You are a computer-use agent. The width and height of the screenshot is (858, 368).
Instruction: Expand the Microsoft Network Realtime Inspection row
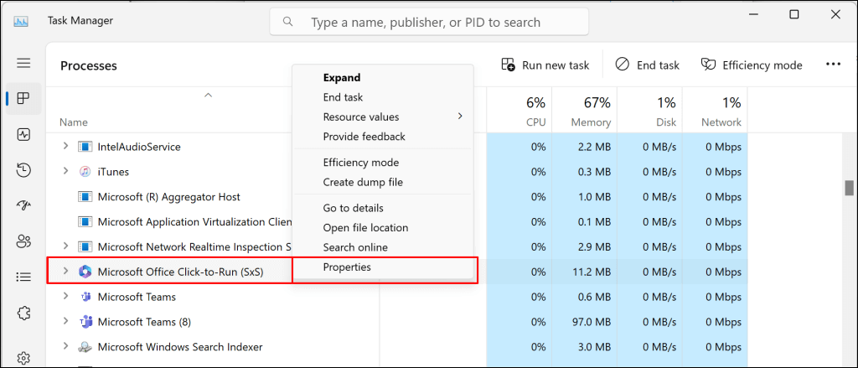[x=65, y=246]
